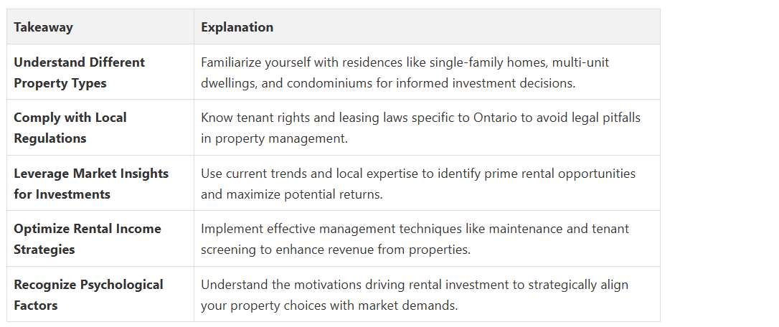Click the explanation about single-family homes
Viewport: 779px width, 327px height.
(405, 72)
